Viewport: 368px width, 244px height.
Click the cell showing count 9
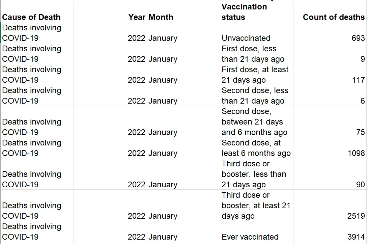tap(330, 54)
